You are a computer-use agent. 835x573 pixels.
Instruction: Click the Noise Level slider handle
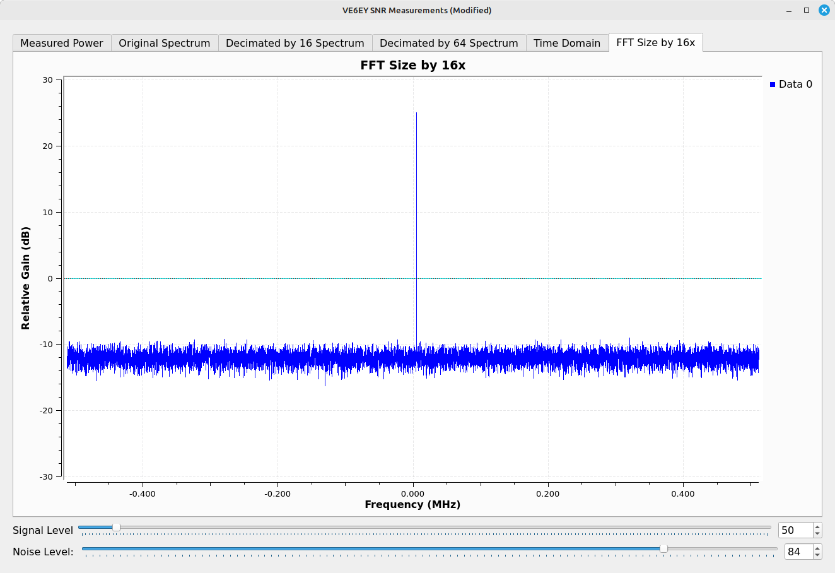[x=663, y=548]
